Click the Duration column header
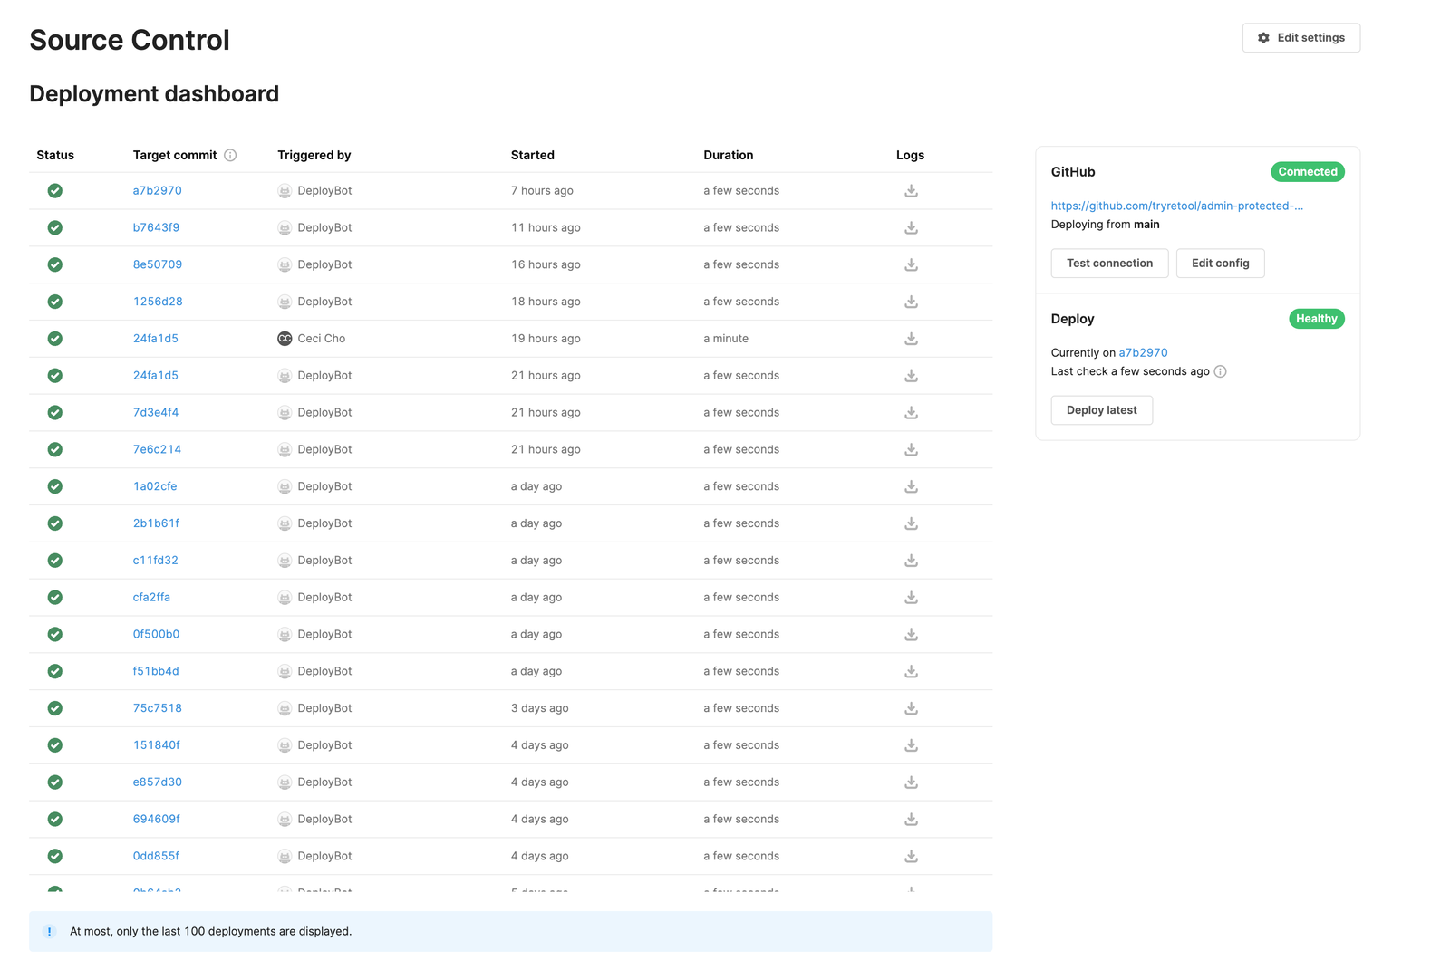The height and width of the screenshot is (960, 1450). [728, 155]
